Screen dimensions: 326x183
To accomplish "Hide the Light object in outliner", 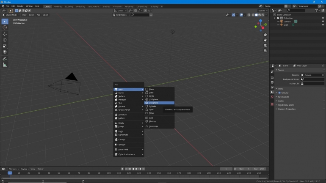I will 323,25.
